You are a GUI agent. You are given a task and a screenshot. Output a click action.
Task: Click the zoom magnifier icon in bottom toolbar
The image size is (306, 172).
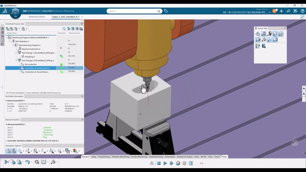(x=37, y=162)
